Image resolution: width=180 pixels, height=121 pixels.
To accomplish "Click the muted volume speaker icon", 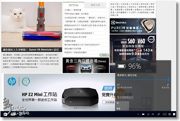I will tap(153, 114).
